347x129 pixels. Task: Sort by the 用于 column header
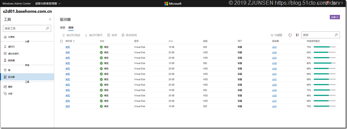click(240, 41)
